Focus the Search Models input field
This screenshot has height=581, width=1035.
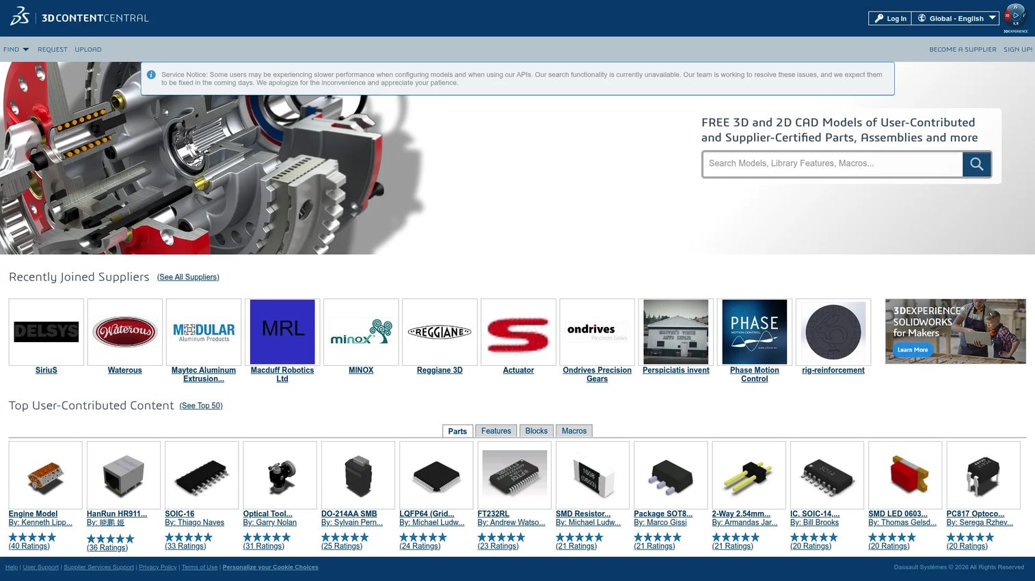tap(833, 164)
